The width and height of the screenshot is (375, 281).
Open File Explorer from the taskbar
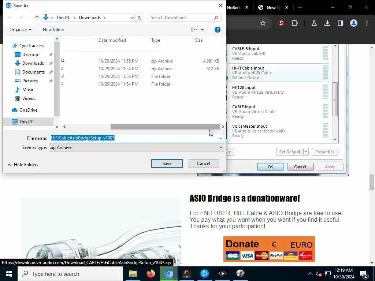133,274
